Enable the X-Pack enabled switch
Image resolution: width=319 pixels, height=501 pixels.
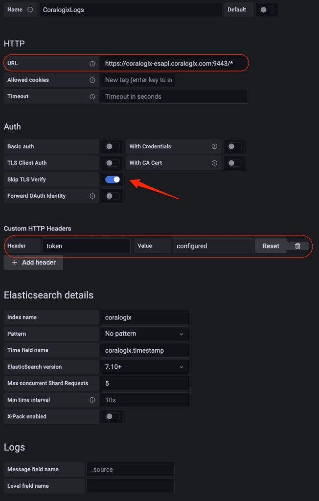tap(113, 416)
